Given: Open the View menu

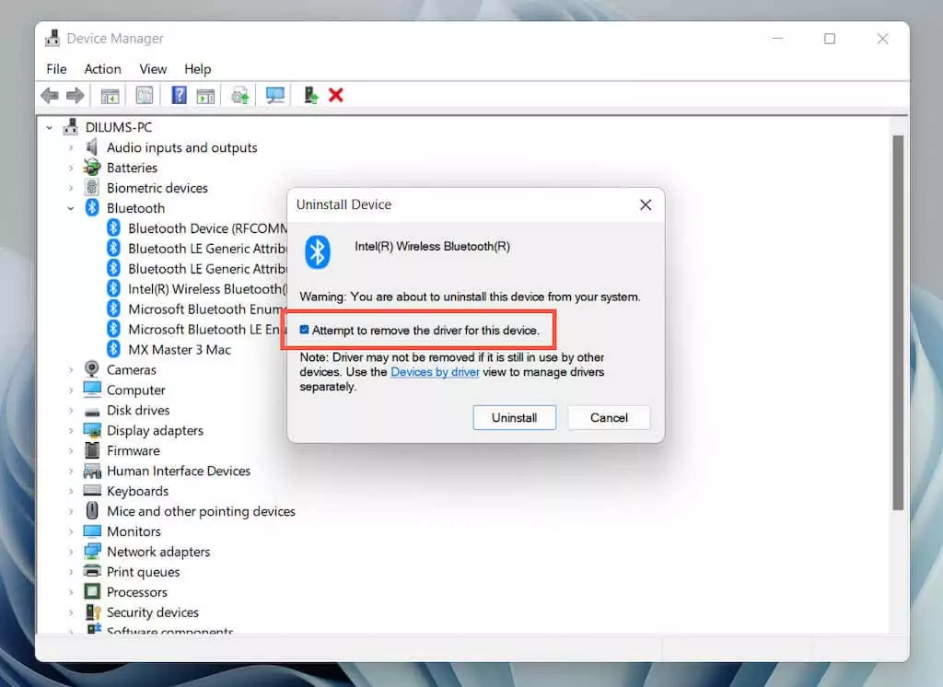Looking at the screenshot, I should coord(153,69).
